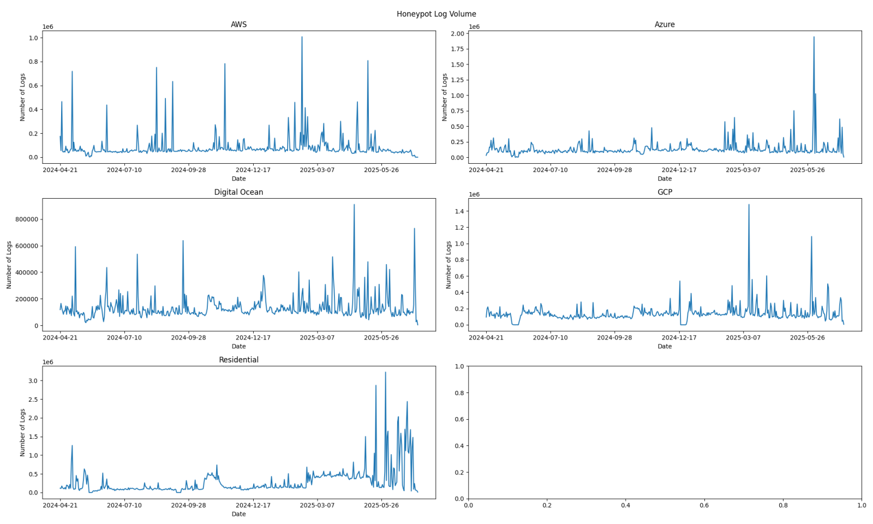
Task: Click the 2024-04-21 tick on AWS plot
Action: [61, 170]
